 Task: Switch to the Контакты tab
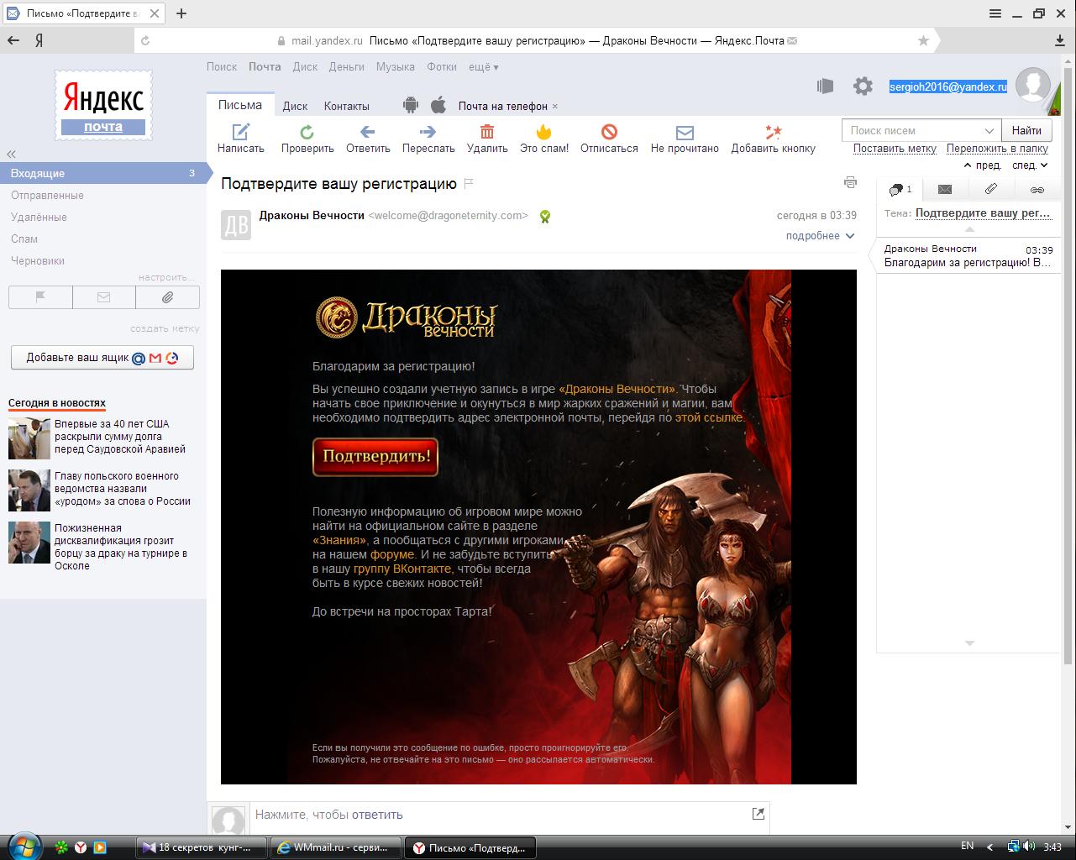[347, 106]
